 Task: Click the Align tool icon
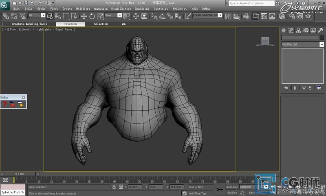click(236, 16)
